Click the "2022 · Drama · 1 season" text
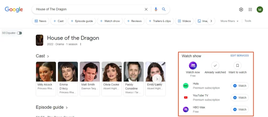The image size is (268, 117). point(62,44)
